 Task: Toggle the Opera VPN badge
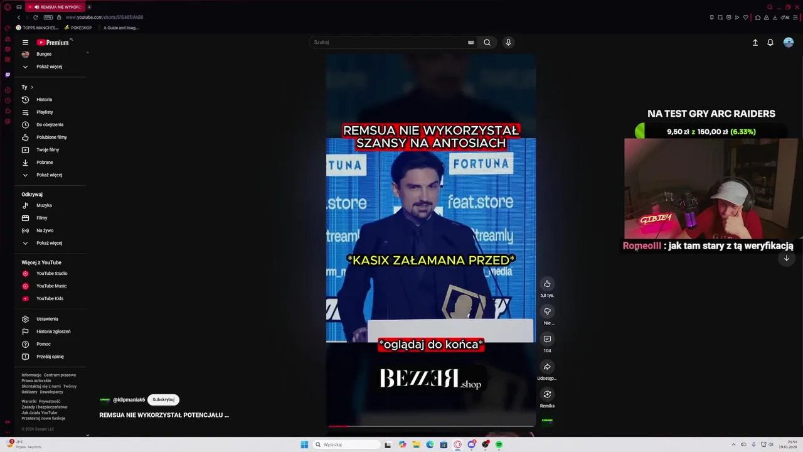[48, 18]
